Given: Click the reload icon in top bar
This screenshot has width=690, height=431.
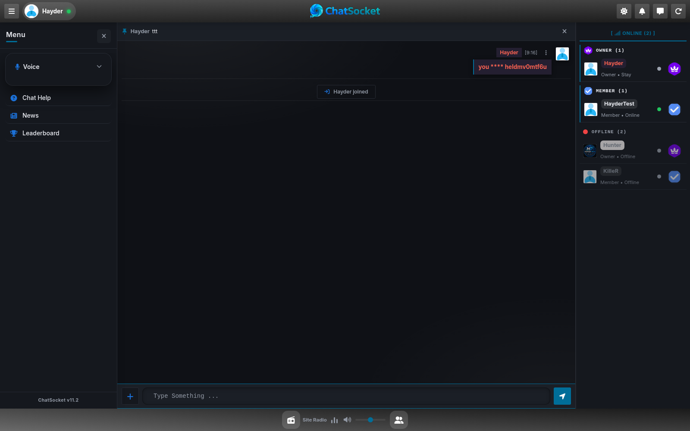Looking at the screenshot, I should click(x=678, y=11).
